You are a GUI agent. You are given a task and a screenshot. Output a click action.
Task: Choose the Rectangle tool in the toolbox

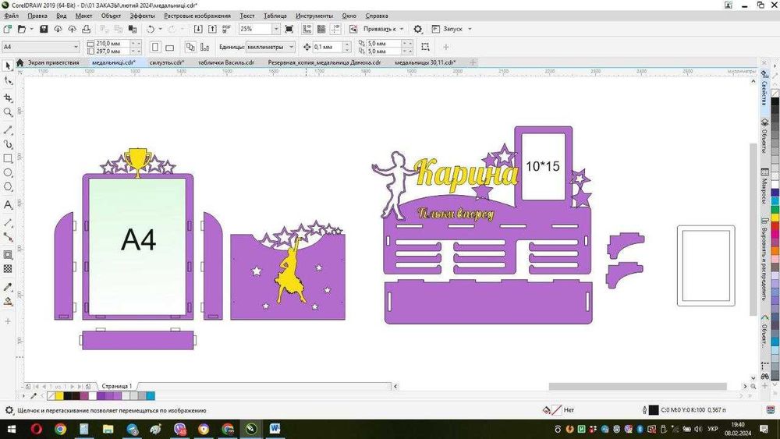click(8, 158)
